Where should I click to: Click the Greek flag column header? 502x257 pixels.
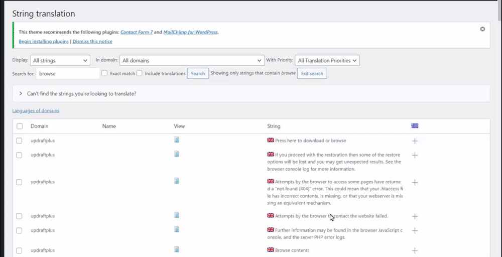[415, 126]
